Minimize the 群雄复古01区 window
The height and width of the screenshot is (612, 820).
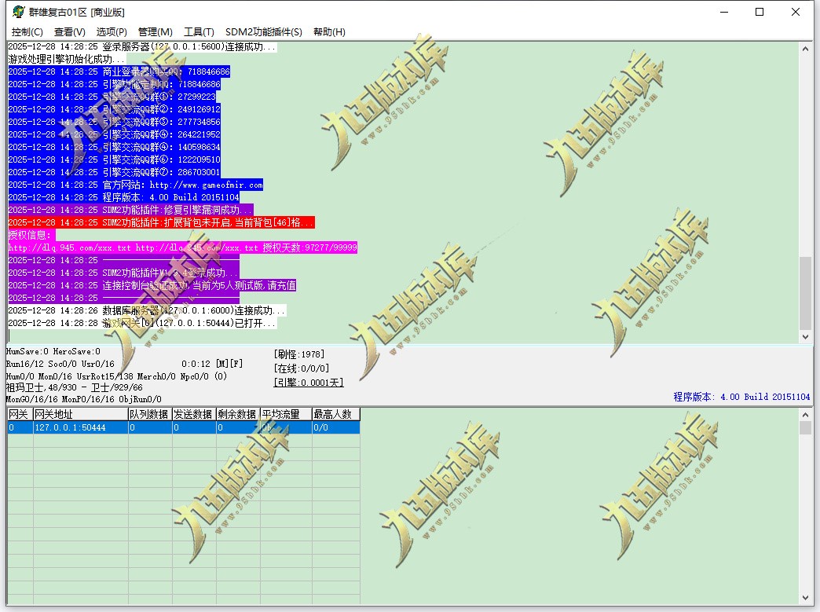[x=724, y=12]
